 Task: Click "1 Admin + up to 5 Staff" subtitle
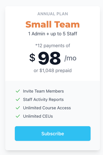[x=53, y=34]
